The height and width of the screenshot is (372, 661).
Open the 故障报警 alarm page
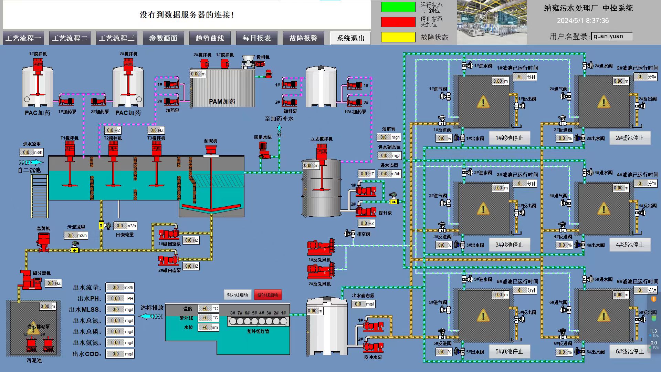click(x=303, y=38)
